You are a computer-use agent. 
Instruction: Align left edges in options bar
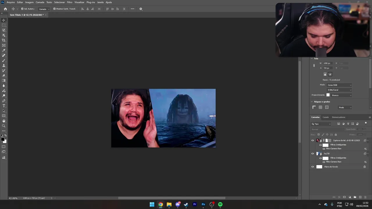pyautogui.click(x=83, y=9)
